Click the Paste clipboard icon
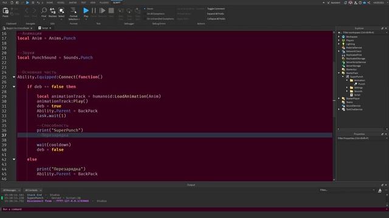Image resolution: width=389 pixels, height=218 pixels. coord(5,11)
